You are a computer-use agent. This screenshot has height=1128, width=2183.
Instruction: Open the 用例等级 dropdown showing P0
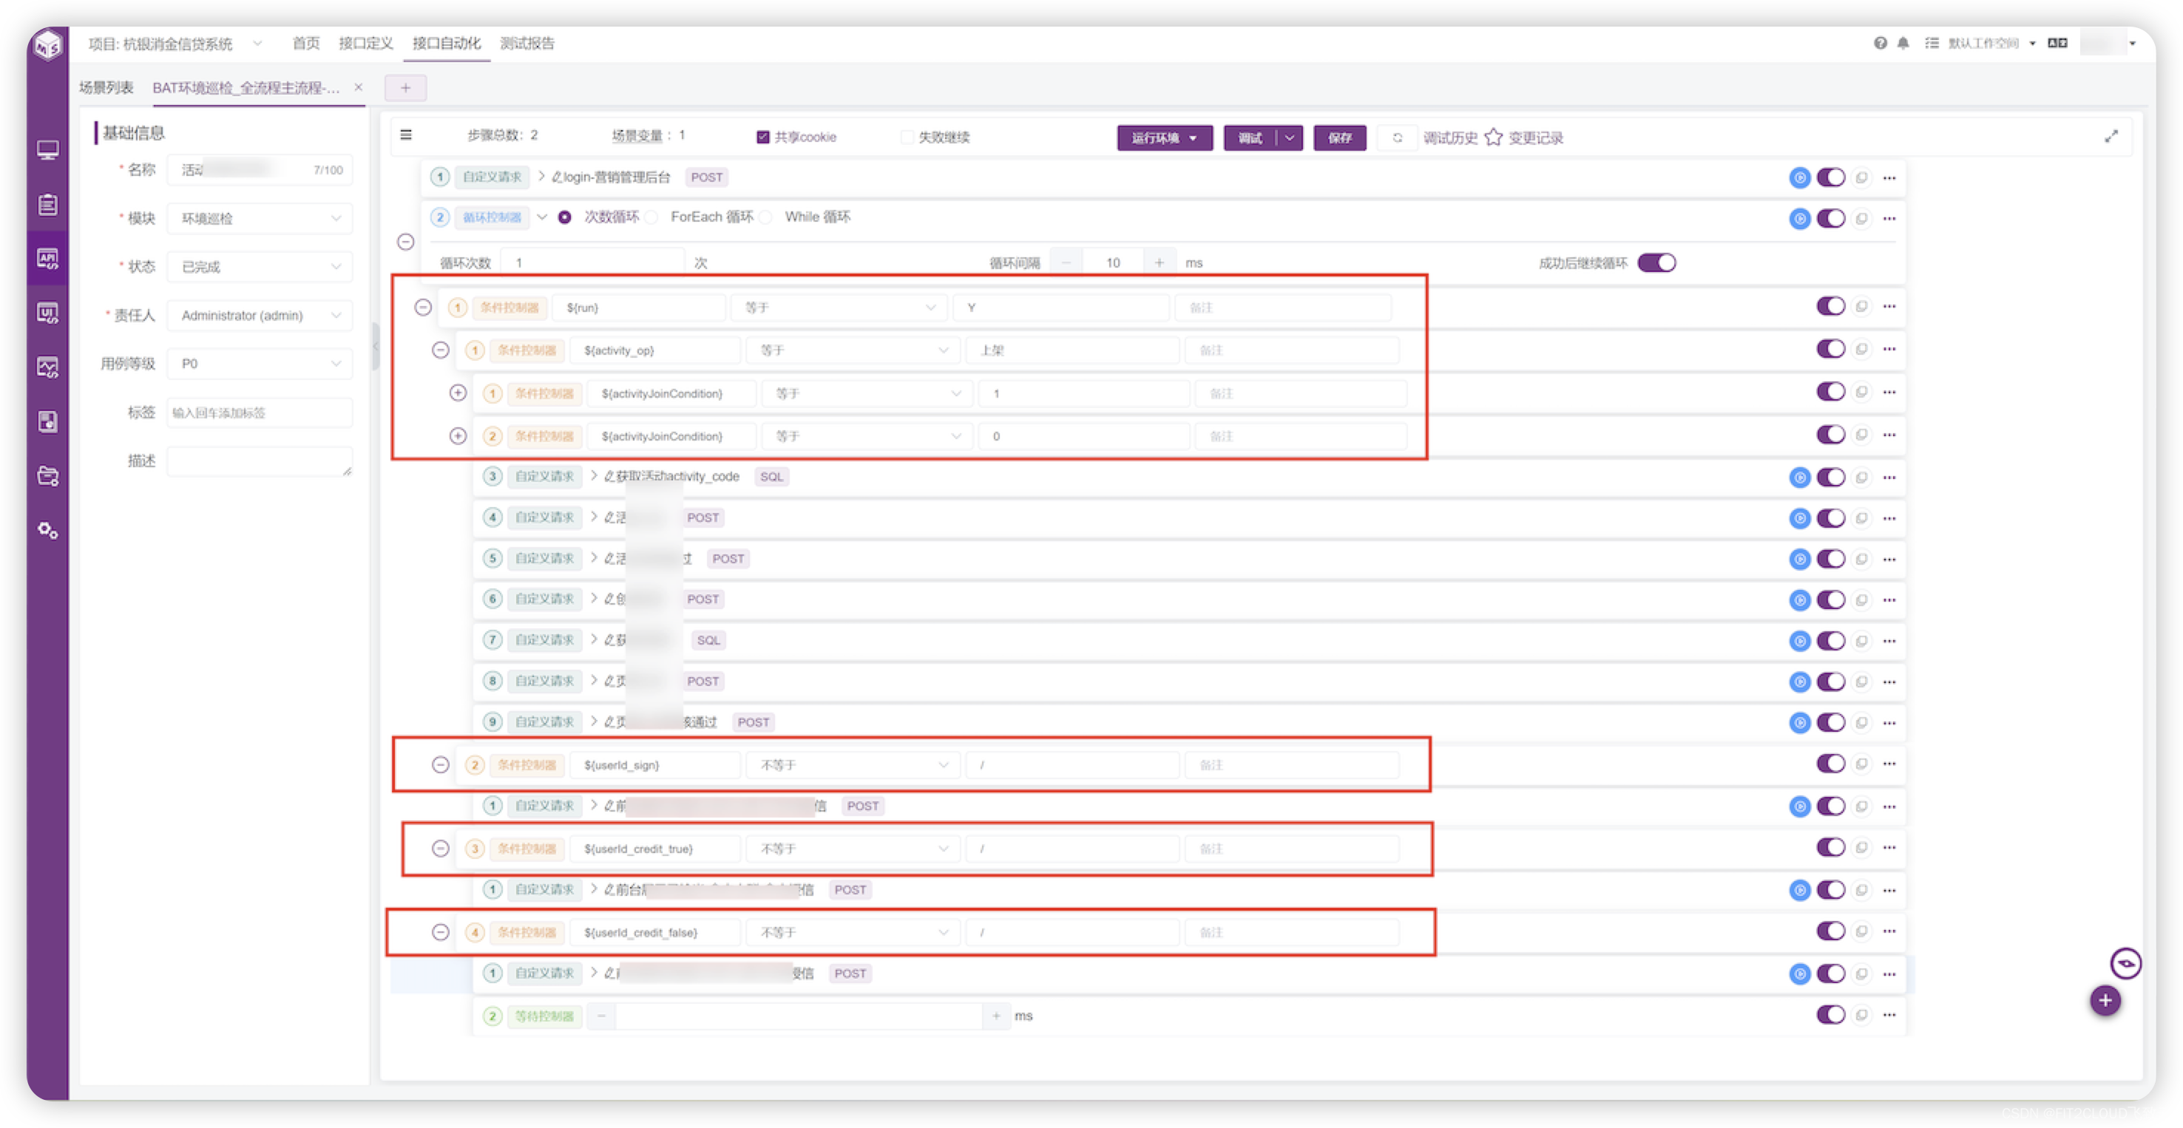[260, 363]
